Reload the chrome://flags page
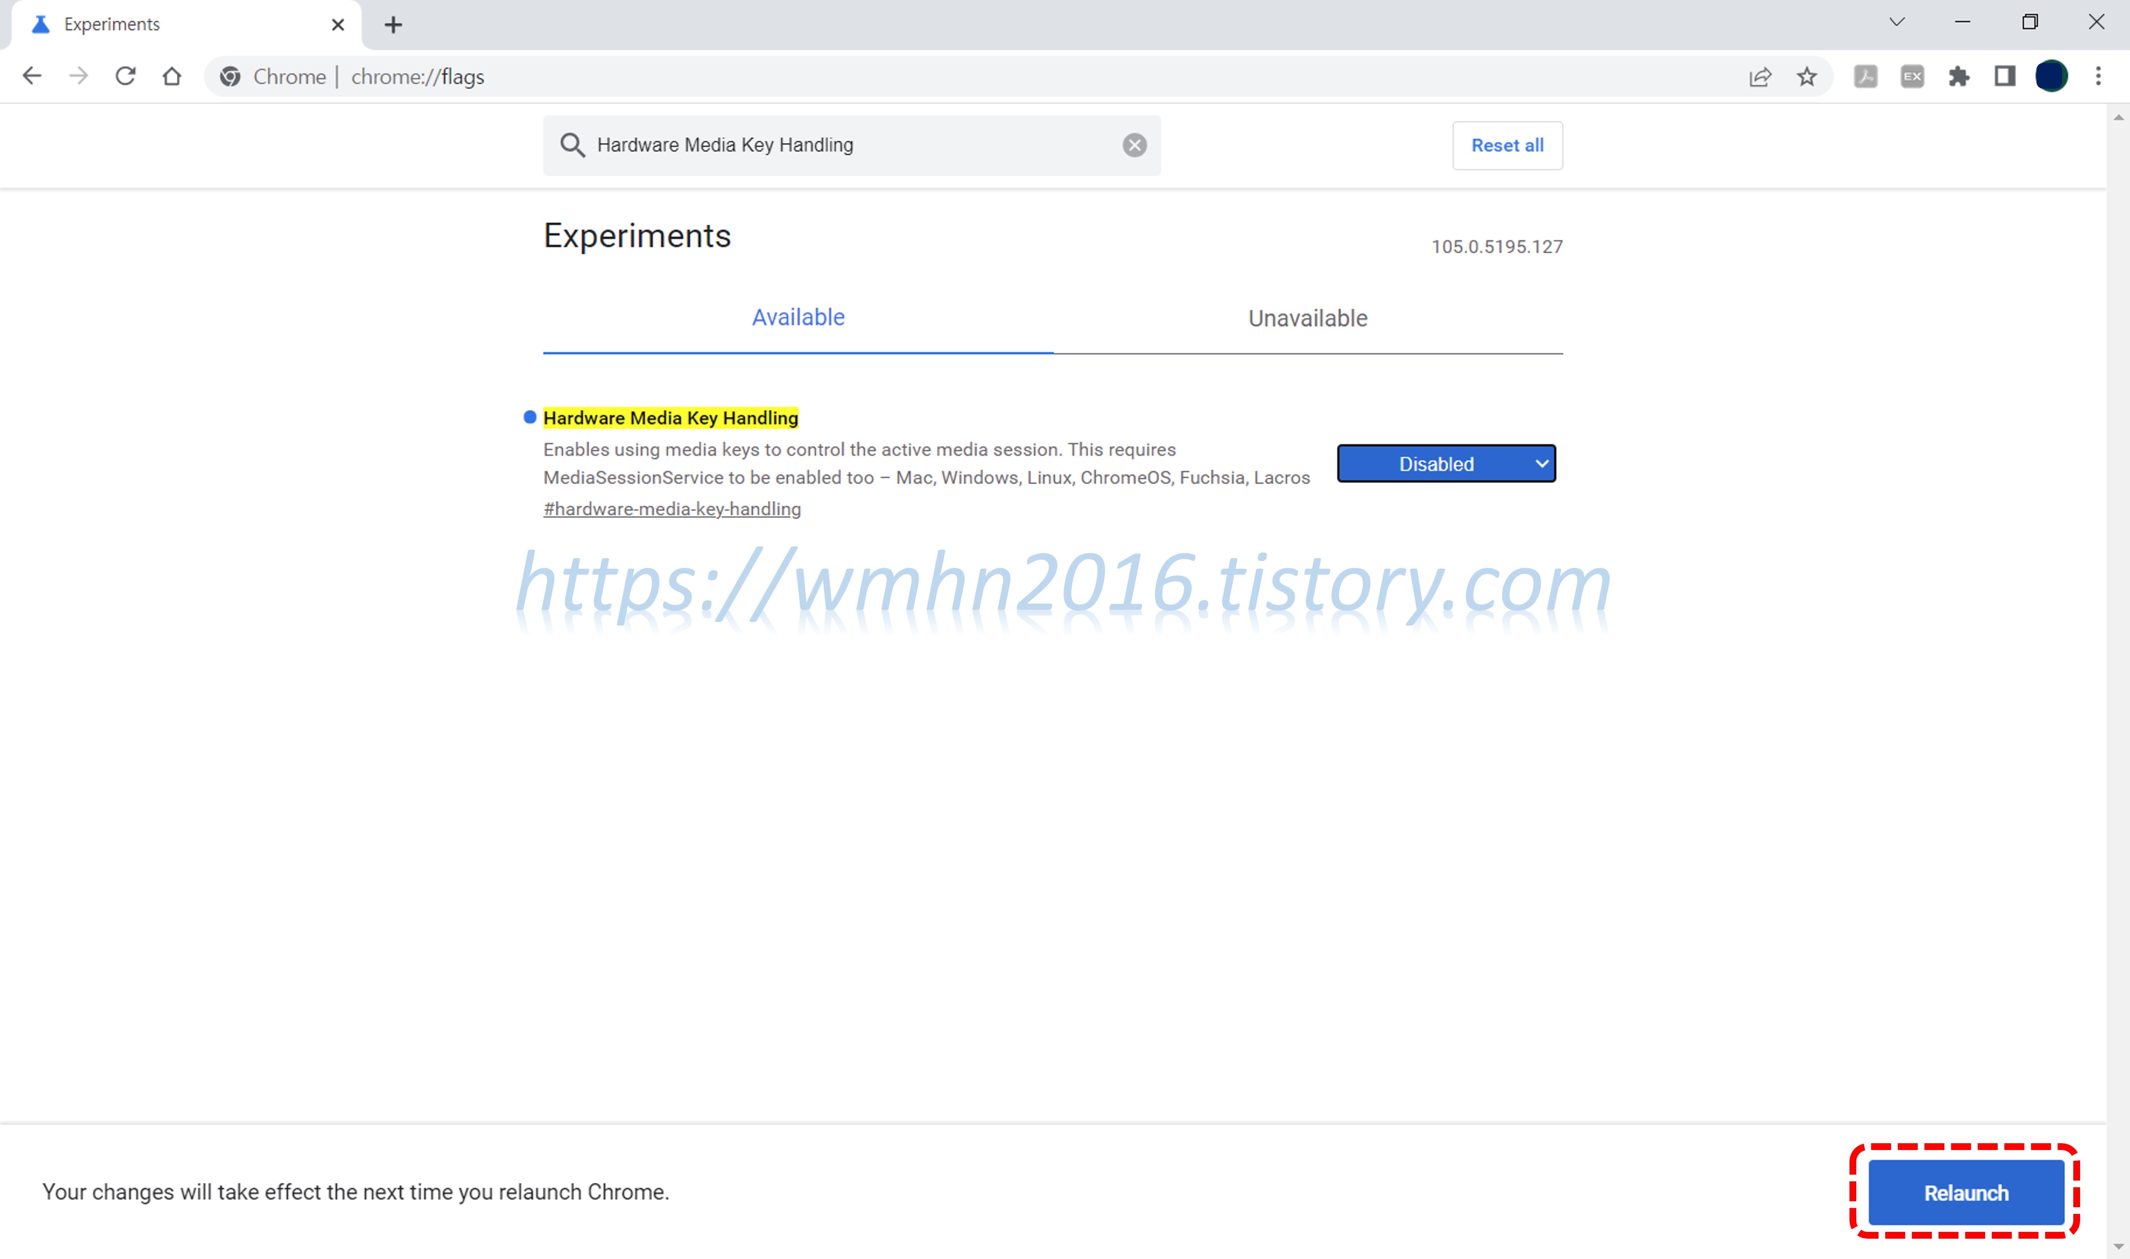2130x1259 pixels. pyautogui.click(x=125, y=77)
